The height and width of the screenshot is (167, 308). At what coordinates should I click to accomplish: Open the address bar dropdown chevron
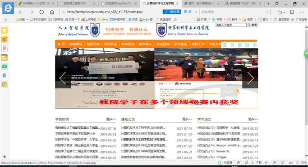pyautogui.click(x=196, y=12)
